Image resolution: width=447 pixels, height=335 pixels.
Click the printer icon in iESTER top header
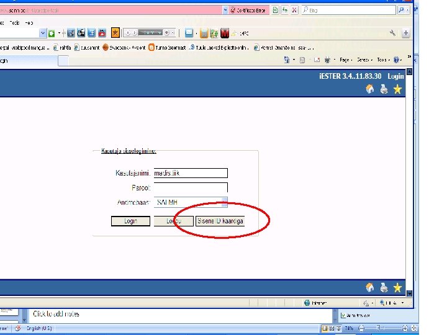tap(384, 89)
